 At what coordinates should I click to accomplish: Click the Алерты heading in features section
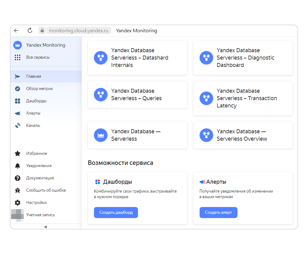[x=216, y=182]
